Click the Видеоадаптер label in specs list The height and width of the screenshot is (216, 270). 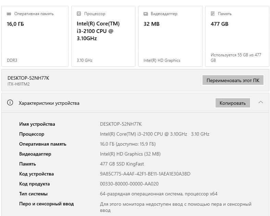35,154
